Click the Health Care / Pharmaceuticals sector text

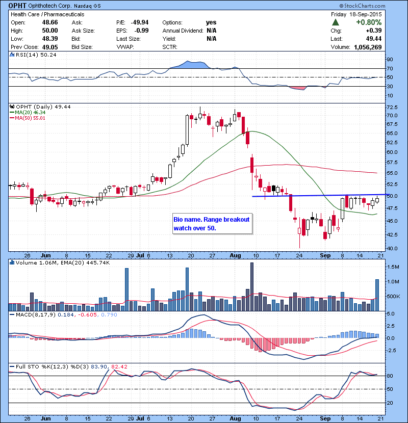[47, 14]
